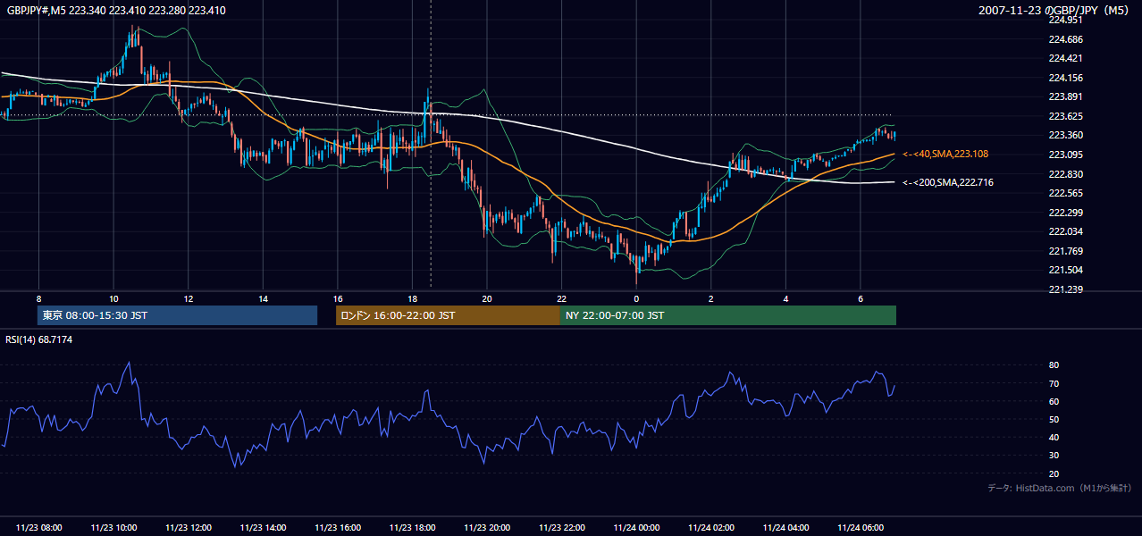Click the 11/23 12:00 time axis label
Screen dimensions: 1142x536
[x=188, y=528]
